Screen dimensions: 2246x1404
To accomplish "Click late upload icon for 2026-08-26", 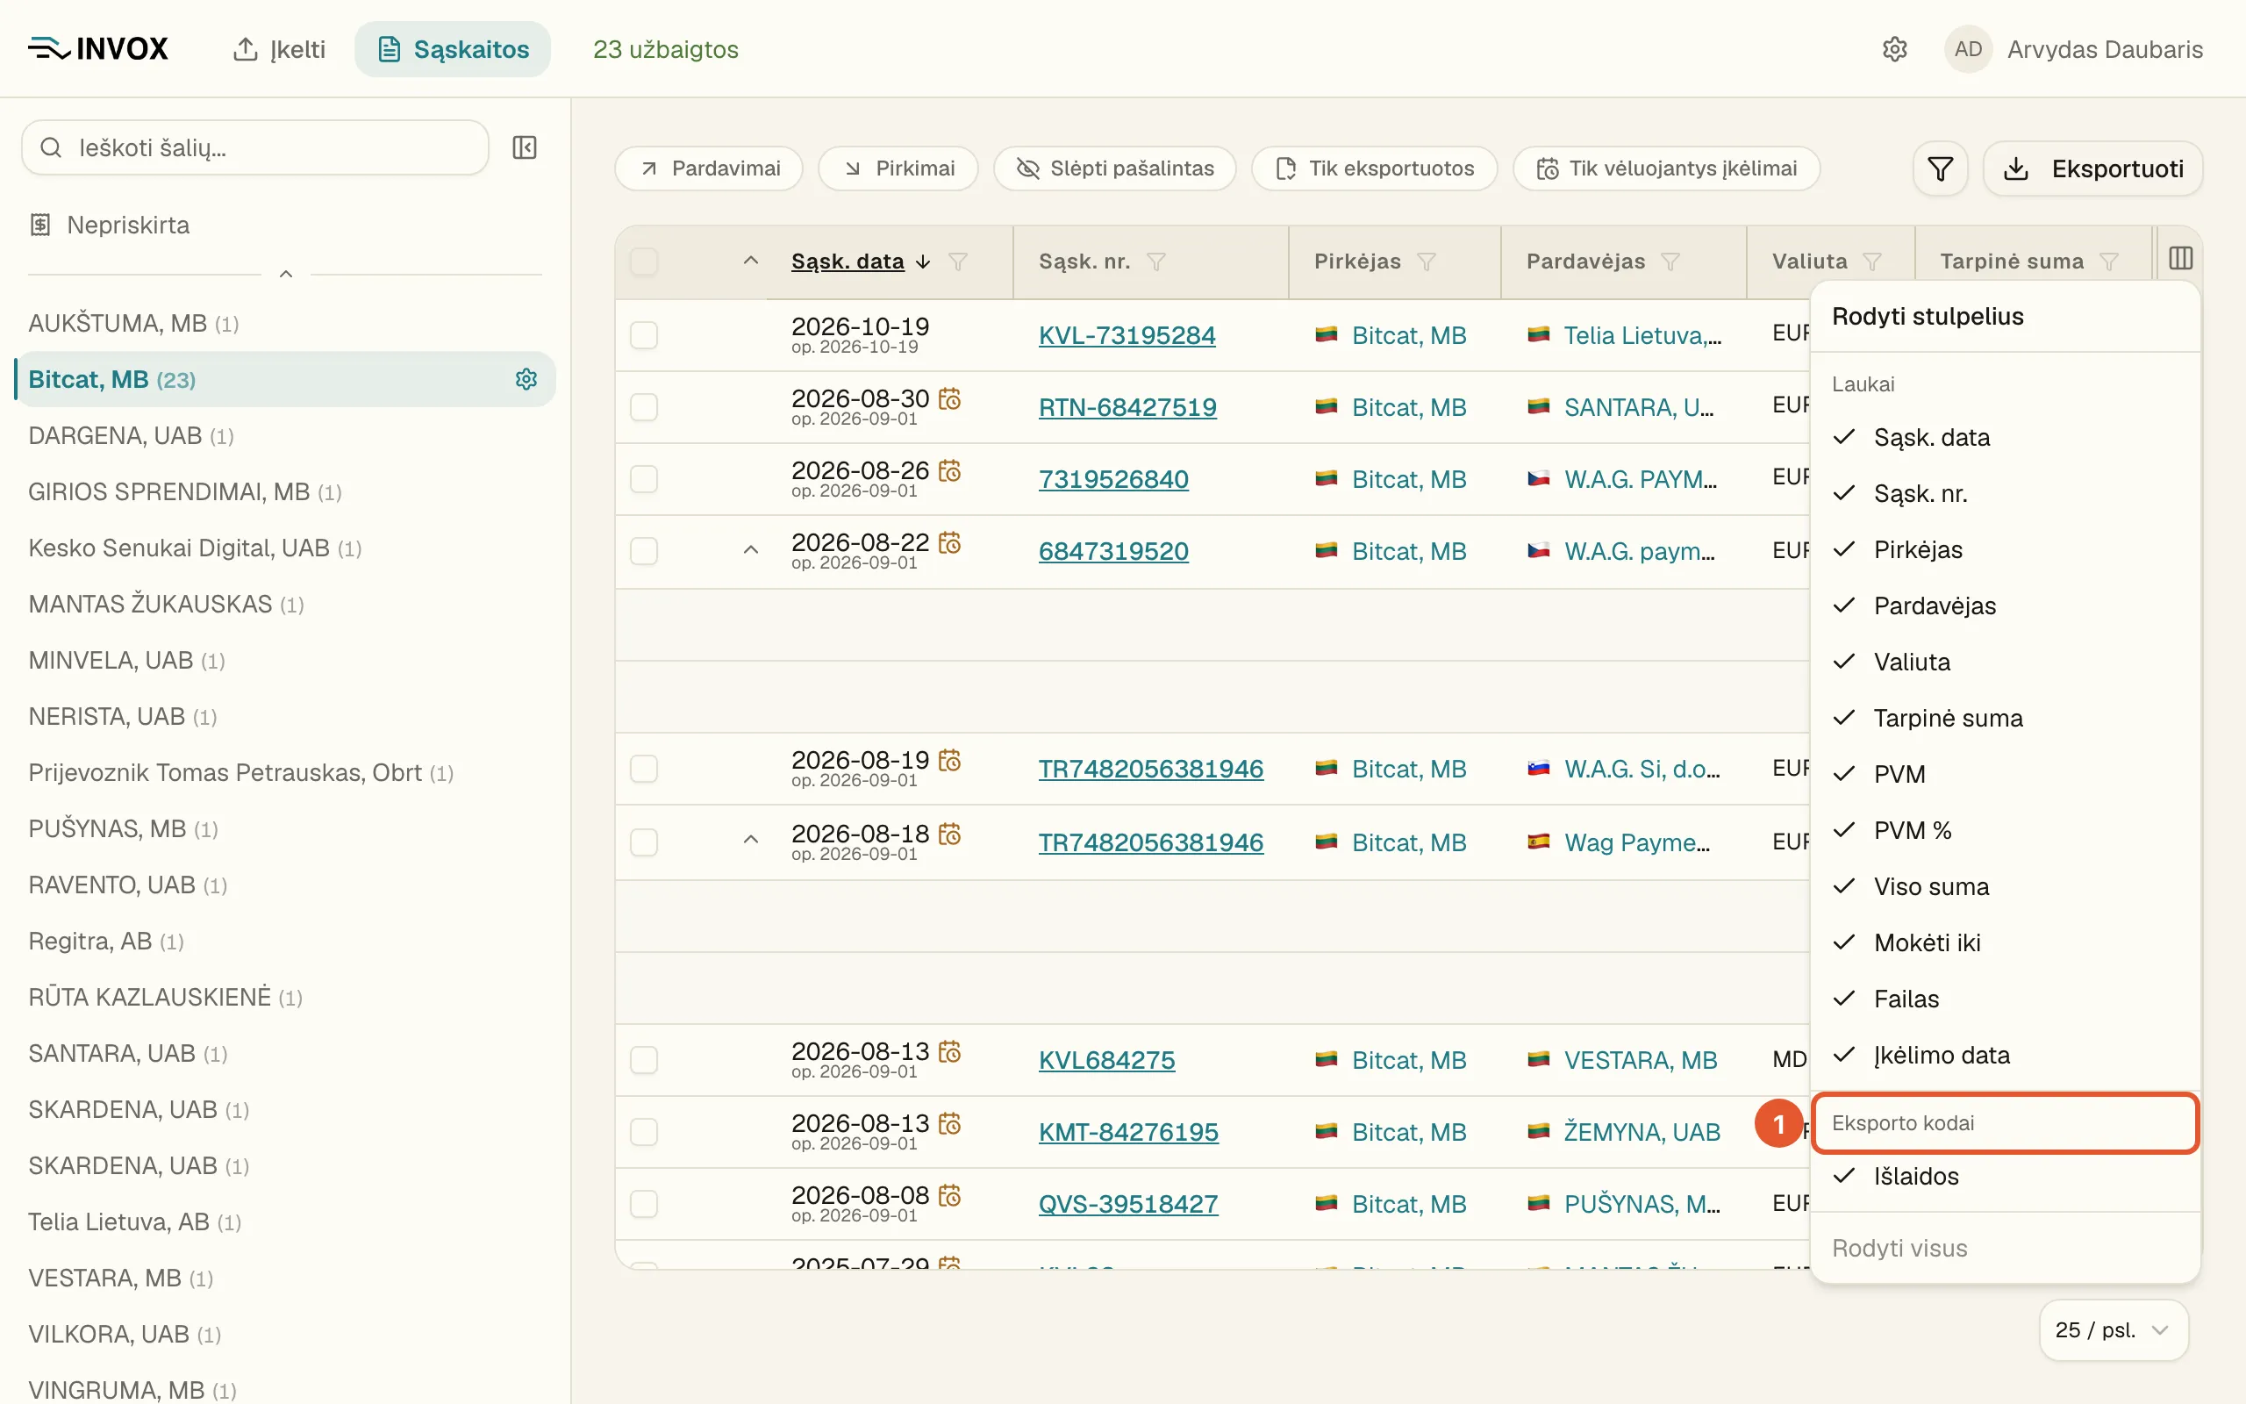I will coord(949,471).
